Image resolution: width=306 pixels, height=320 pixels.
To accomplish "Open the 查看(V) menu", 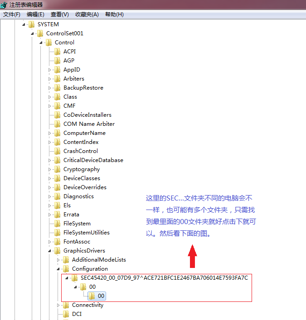I will [59, 14].
